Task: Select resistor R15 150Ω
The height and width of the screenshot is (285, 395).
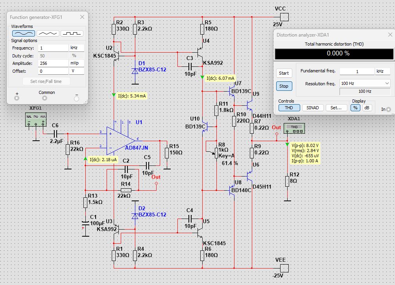Action: (167, 153)
